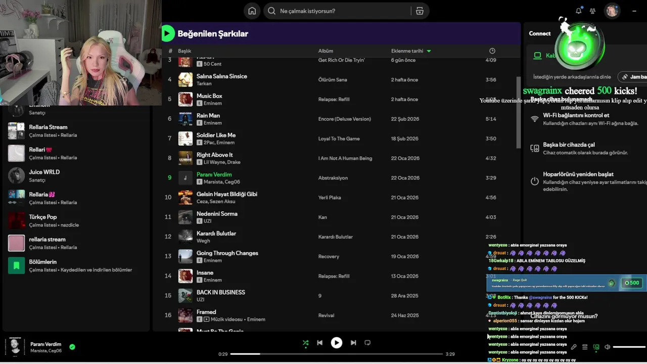This screenshot has width=647, height=364.
Task: Start a Jam with the Jam button
Action: 632,77
